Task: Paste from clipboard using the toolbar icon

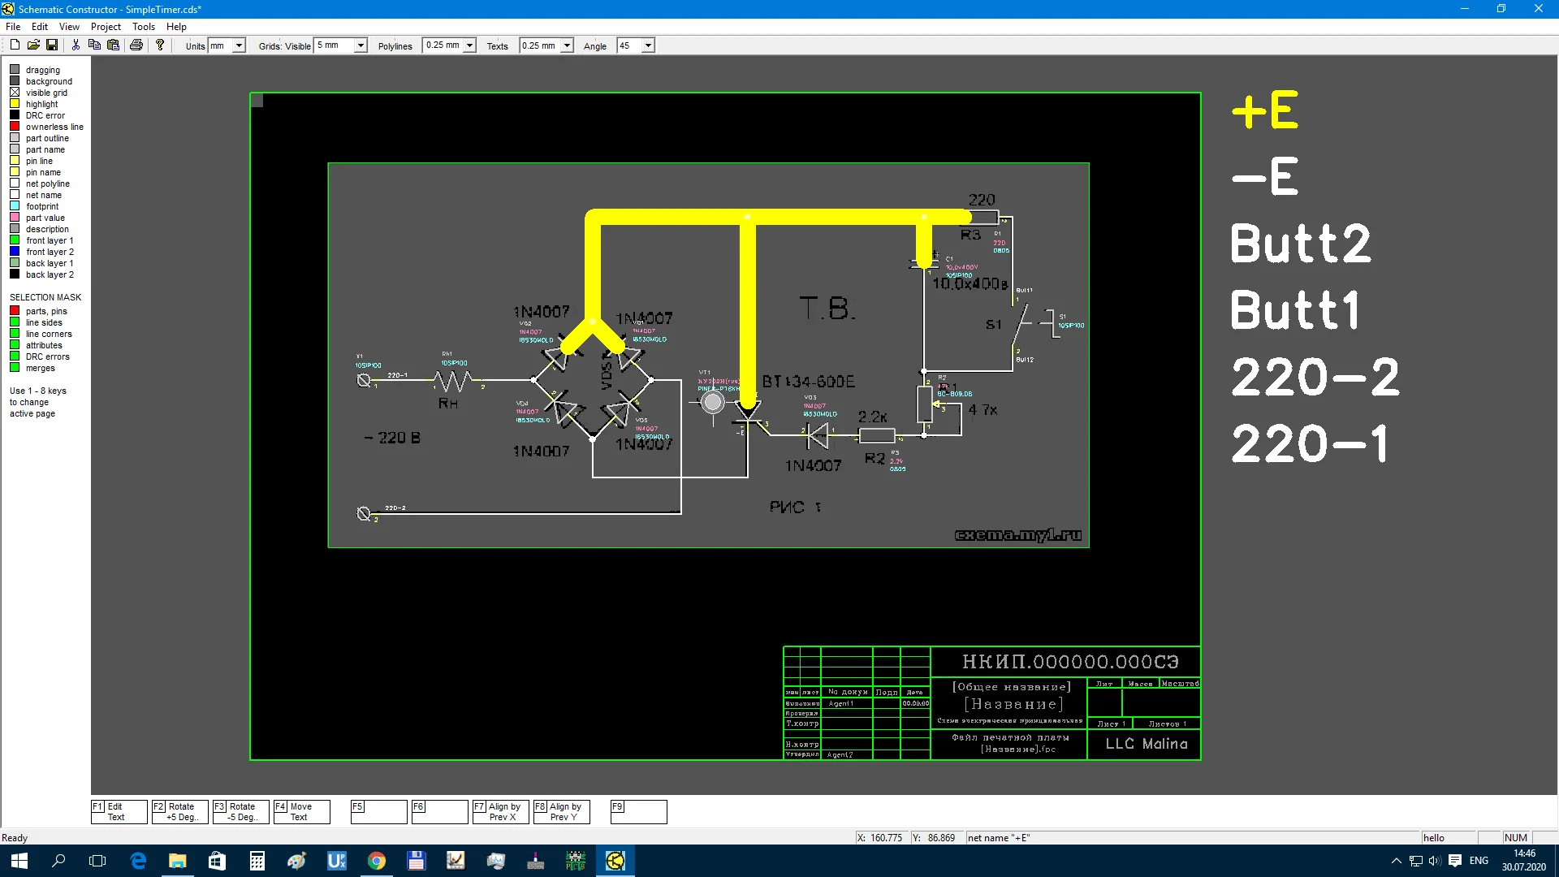Action: tap(114, 45)
